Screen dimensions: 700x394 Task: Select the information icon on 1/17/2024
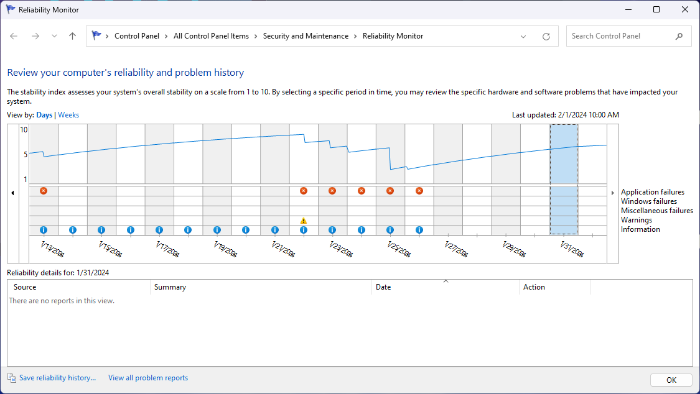[x=159, y=230]
